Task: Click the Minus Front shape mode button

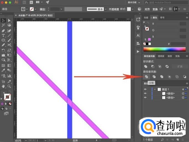Action: (153, 67)
